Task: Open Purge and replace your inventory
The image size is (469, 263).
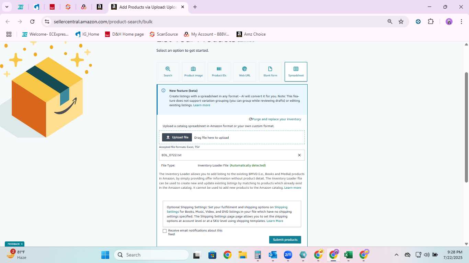Action: [x=276, y=119]
